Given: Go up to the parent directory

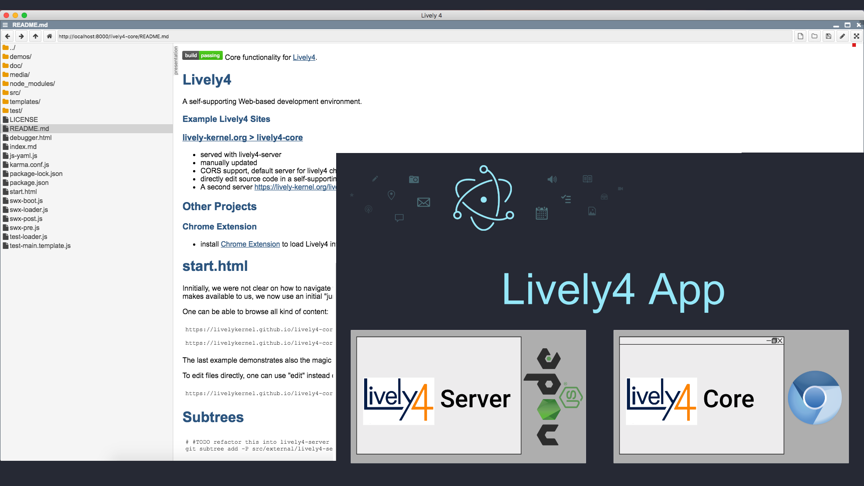Looking at the screenshot, I should click(x=35, y=36).
